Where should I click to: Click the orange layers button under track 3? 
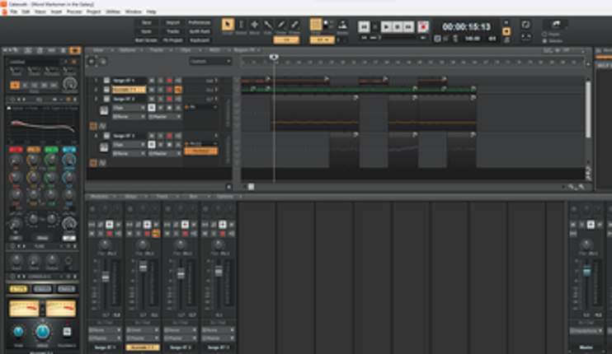pyautogui.click(x=93, y=125)
